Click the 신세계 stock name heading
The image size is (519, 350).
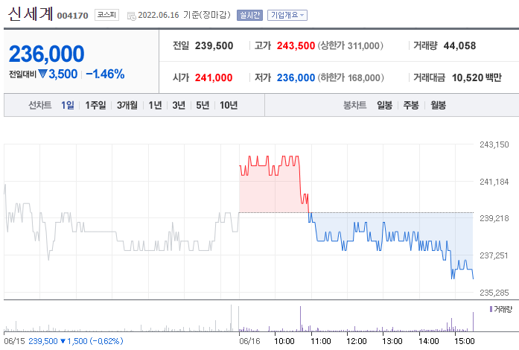[31, 14]
